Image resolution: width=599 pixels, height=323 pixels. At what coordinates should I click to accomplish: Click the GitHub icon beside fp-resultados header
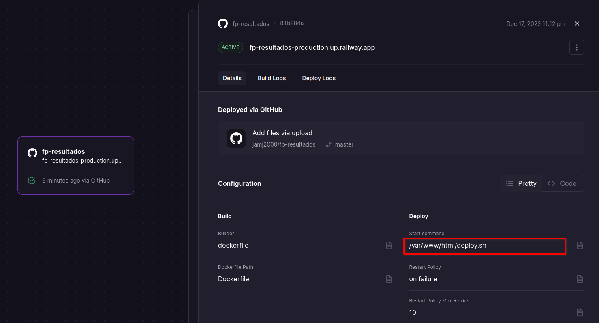tap(223, 23)
